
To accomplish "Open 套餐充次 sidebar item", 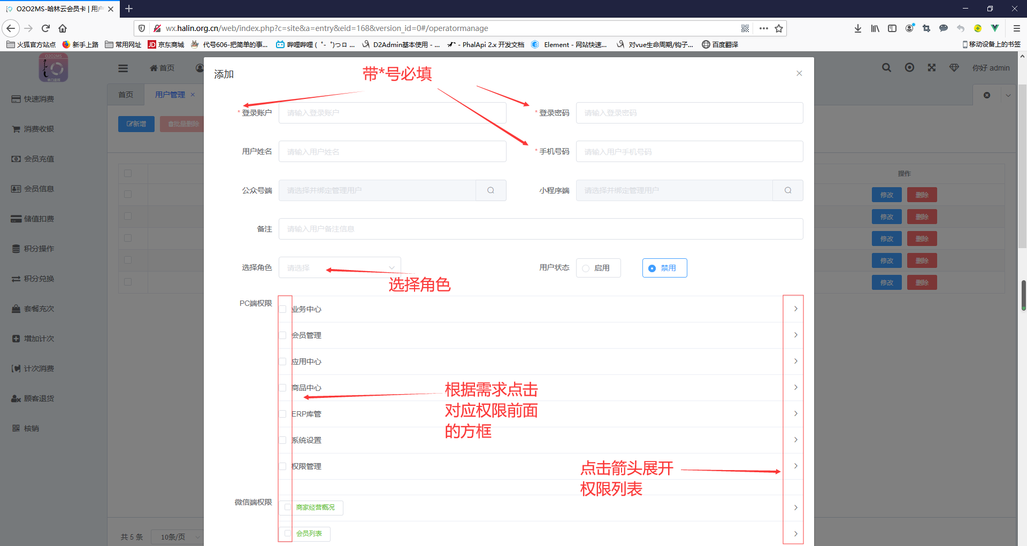I will (x=33, y=309).
